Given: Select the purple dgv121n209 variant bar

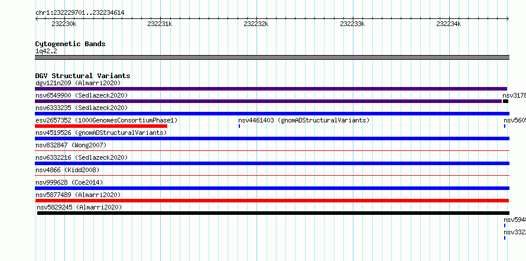Looking at the screenshot, I should 271,89.
